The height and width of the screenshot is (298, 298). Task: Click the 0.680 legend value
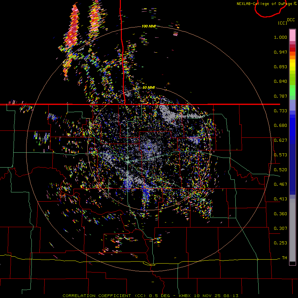coord(280,125)
